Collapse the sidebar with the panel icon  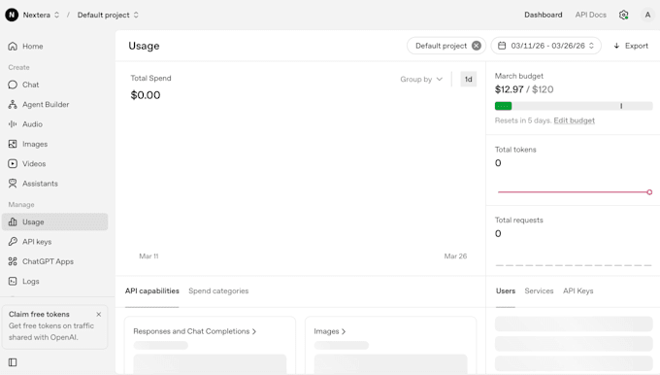click(13, 362)
